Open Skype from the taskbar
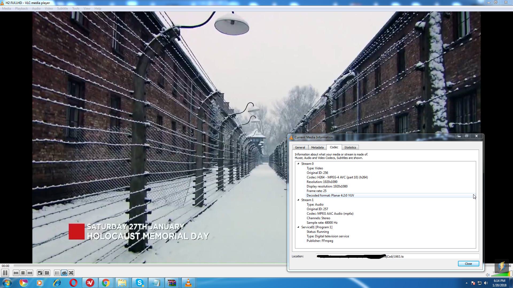The height and width of the screenshot is (288, 513). (x=139, y=283)
